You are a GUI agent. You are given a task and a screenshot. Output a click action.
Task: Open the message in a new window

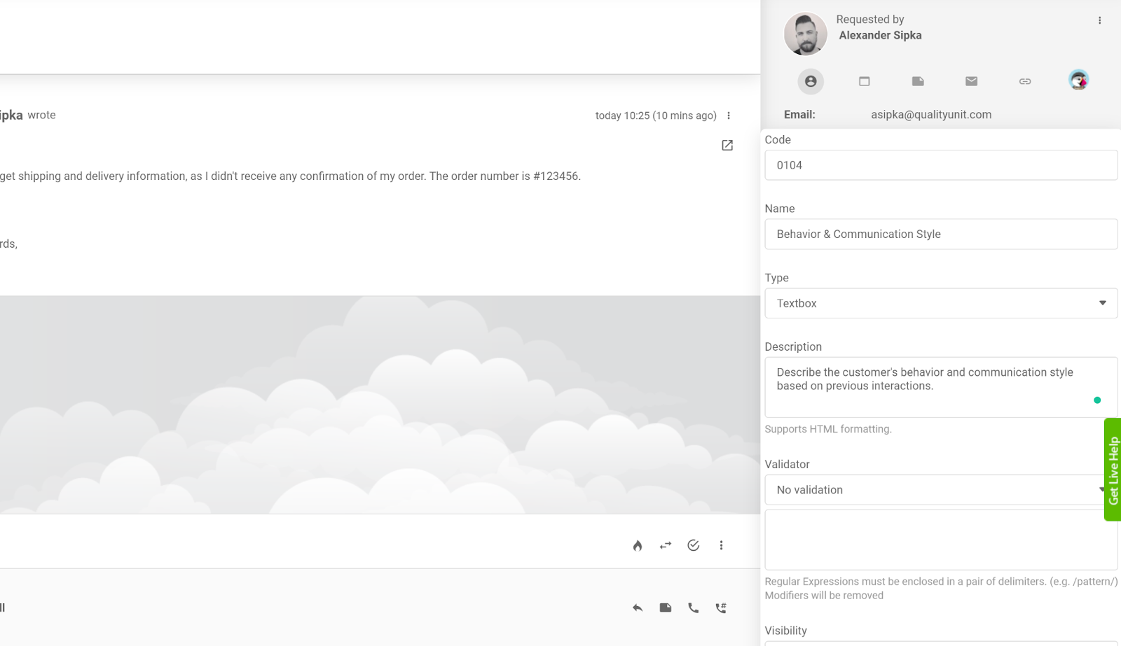tap(727, 146)
